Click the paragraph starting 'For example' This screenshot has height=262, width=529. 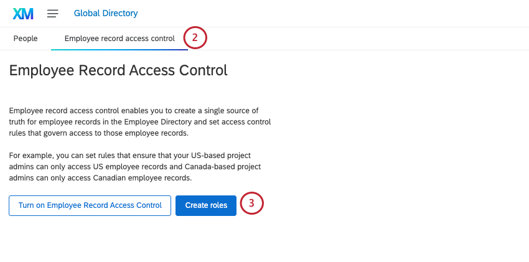click(134, 166)
